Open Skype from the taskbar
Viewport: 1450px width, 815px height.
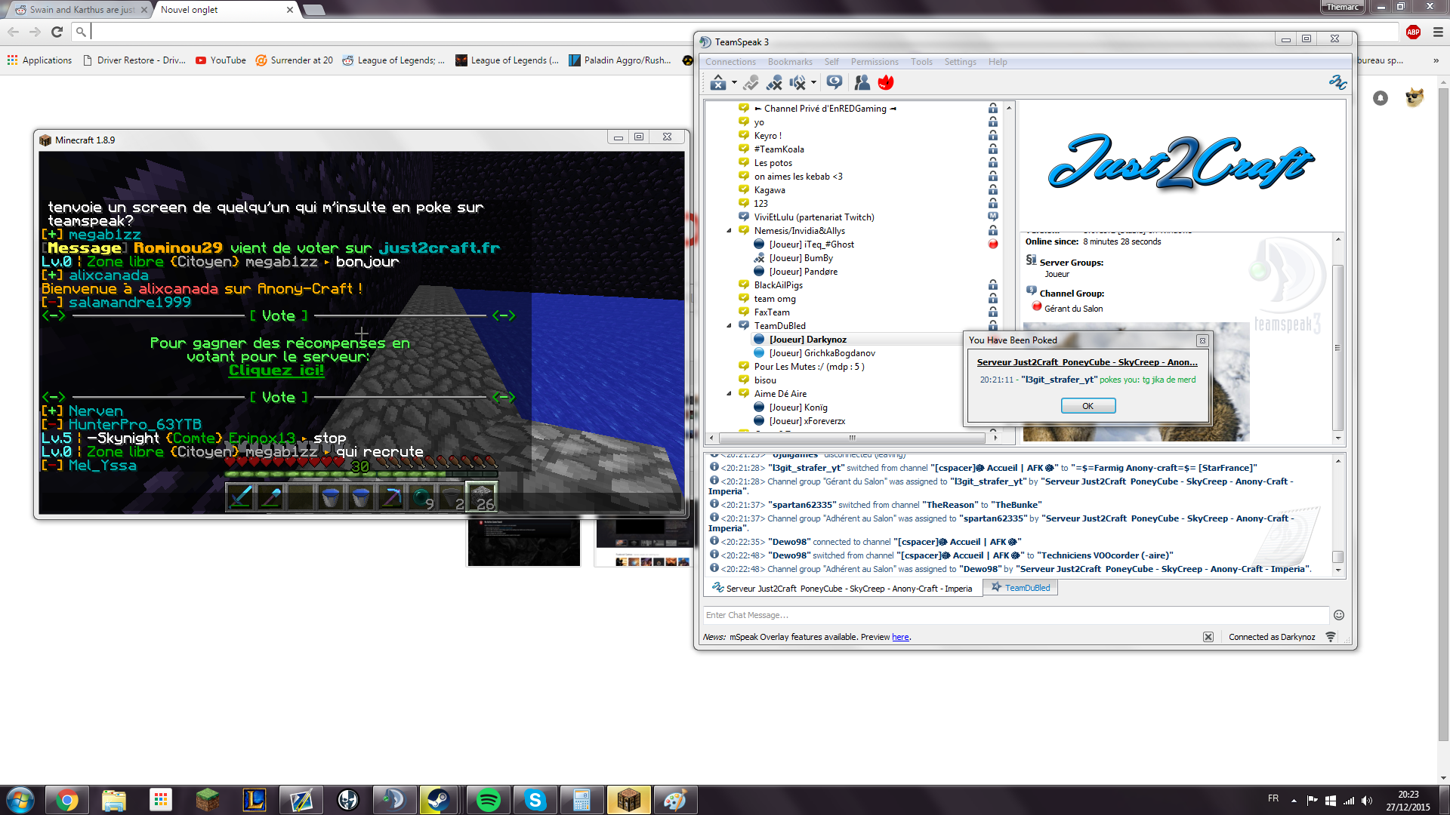[535, 800]
